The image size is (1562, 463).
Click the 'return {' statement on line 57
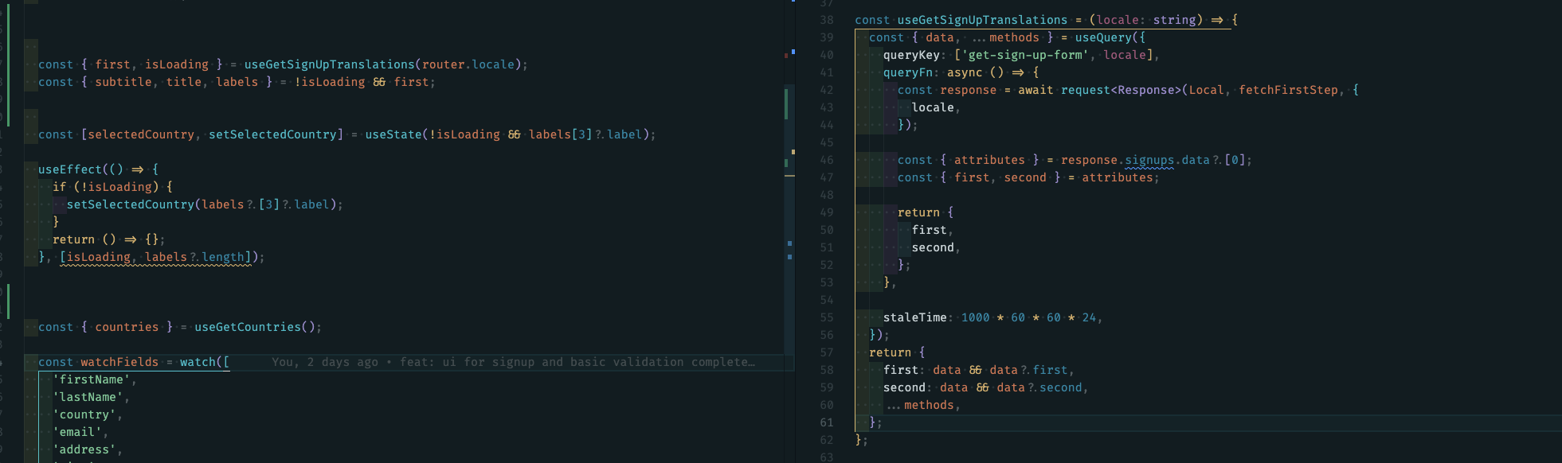897,352
